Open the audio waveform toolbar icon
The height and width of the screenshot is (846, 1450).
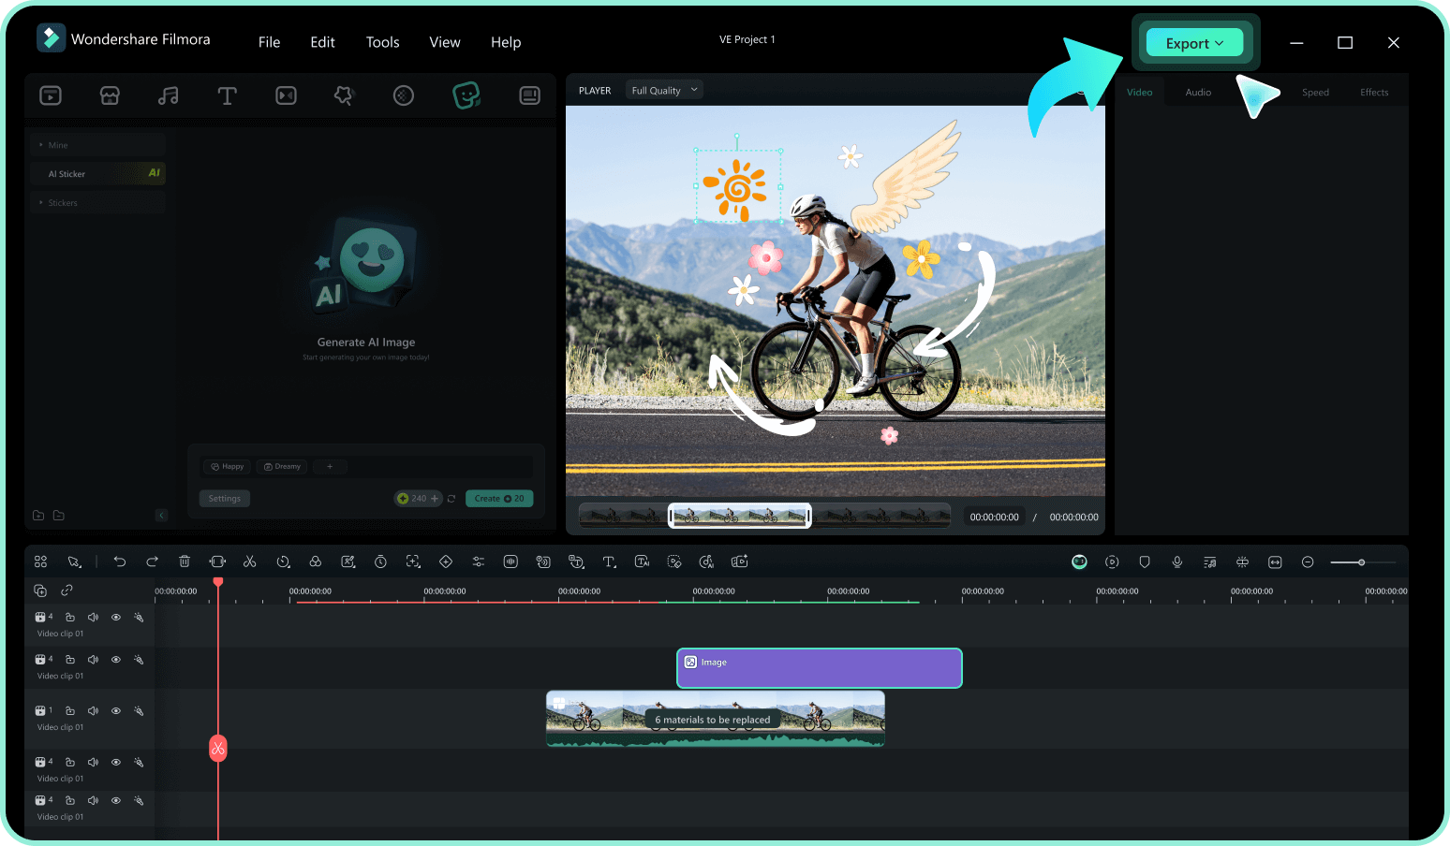[x=510, y=562]
